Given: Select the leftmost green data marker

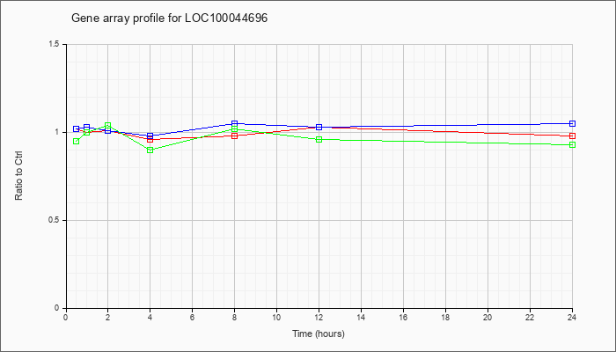Looking at the screenshot, I should click(x=77, y=141).
